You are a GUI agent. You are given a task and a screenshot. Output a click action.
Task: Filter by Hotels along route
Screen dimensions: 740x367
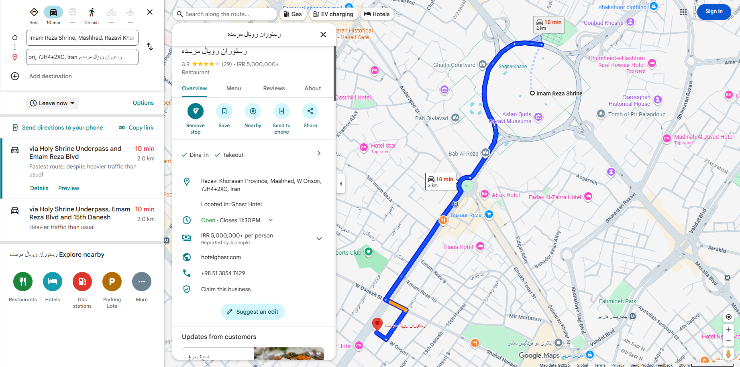coord(377,14)
